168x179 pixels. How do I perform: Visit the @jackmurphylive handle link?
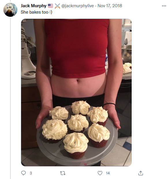77,6
